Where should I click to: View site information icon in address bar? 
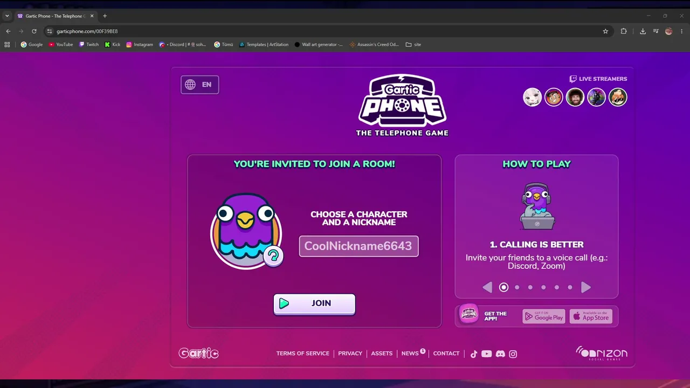tap(50, 31)
